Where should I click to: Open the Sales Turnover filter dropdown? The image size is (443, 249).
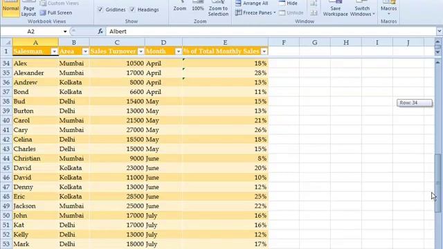pyautogui.click(x=141, y=51)
